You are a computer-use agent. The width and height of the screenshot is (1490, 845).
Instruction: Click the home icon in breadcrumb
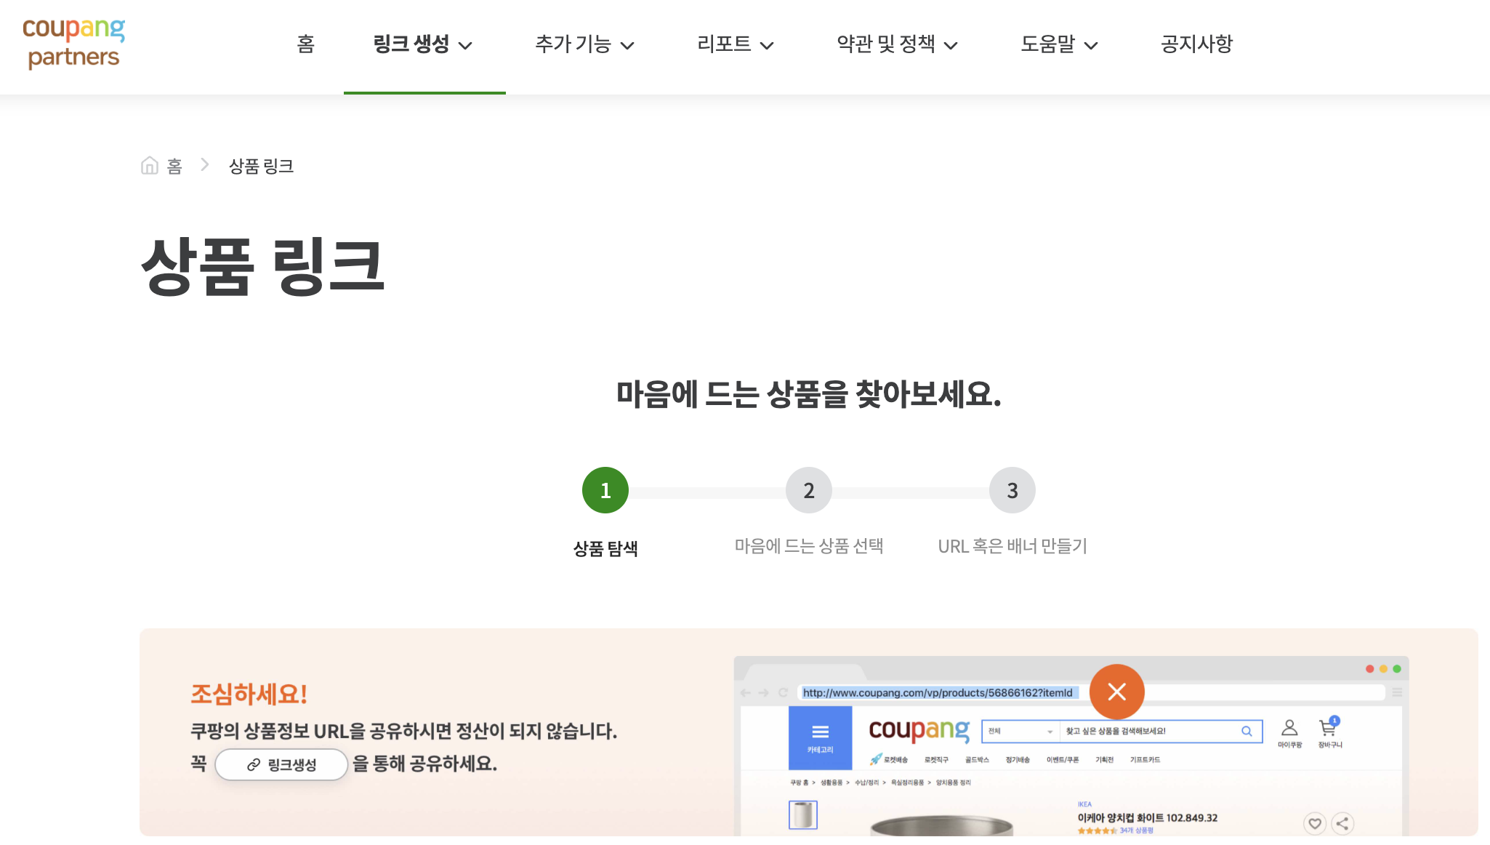(x=150, y=166)
